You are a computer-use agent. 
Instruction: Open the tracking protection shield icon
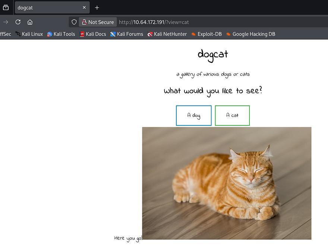coord(74,22)
